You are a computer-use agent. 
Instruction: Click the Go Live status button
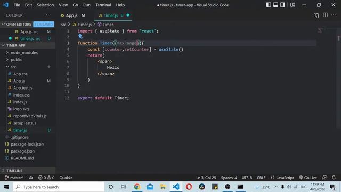click(308, 178)
